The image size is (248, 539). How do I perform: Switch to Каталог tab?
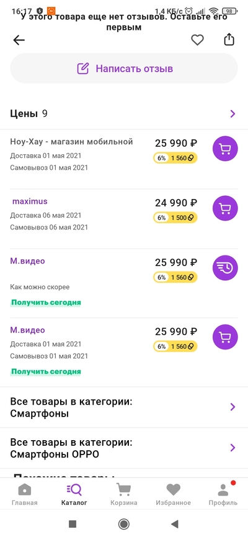pyautogui.click(x=74, y=494)
